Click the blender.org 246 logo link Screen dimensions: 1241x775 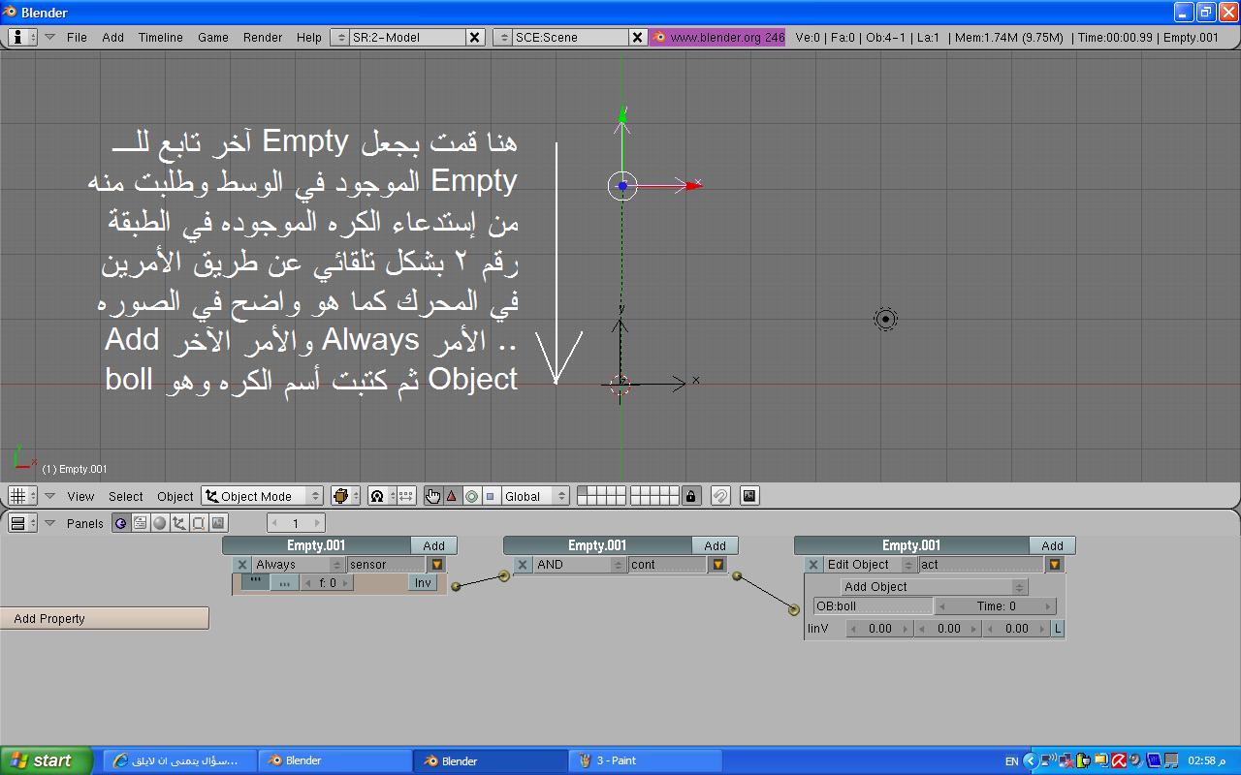click(717, 37)
